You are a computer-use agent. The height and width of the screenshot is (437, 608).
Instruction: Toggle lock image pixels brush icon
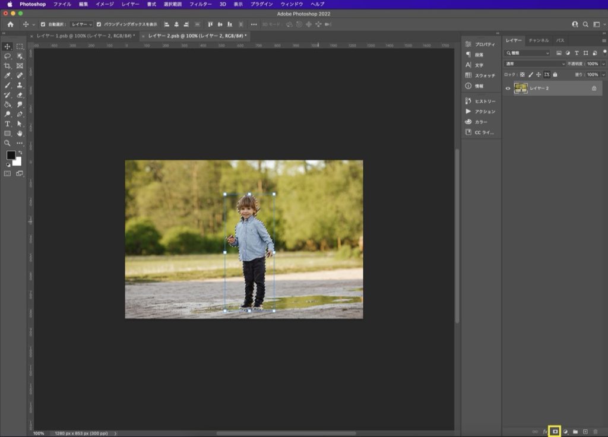(530, 74)
